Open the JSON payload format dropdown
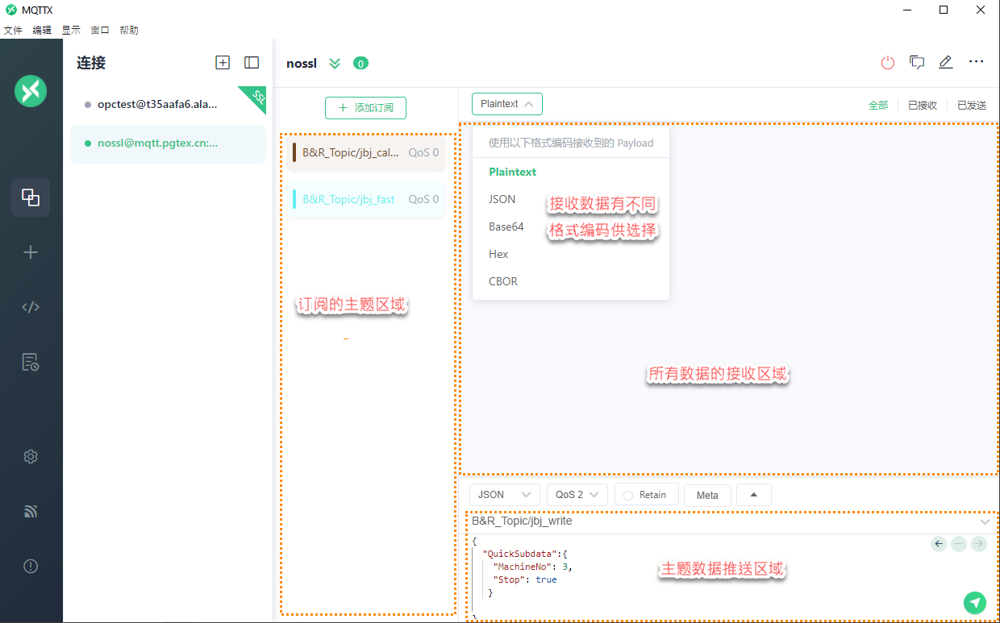This screenshot has height=623, width=1000. point(504,495)
